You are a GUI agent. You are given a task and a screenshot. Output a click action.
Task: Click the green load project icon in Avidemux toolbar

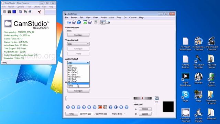coord(85,22)
